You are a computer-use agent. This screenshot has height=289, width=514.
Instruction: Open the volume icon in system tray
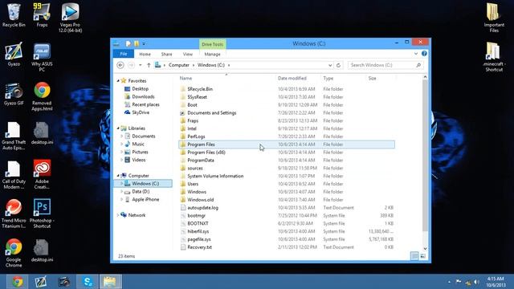click(x=476, y=282)
